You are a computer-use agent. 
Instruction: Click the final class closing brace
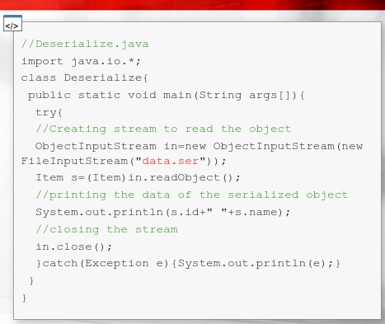click(25, 298)
